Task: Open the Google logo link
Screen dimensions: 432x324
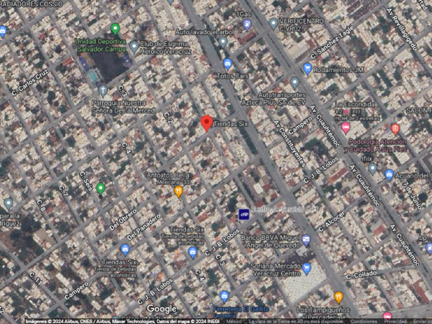Action: pyautogui.click(x=161, y=309)
